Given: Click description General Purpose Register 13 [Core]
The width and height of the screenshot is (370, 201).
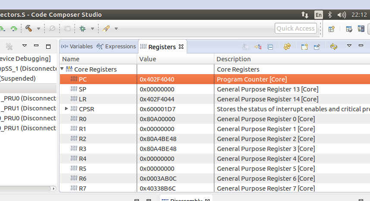Looking at the screenshot, I should point(268,89).
